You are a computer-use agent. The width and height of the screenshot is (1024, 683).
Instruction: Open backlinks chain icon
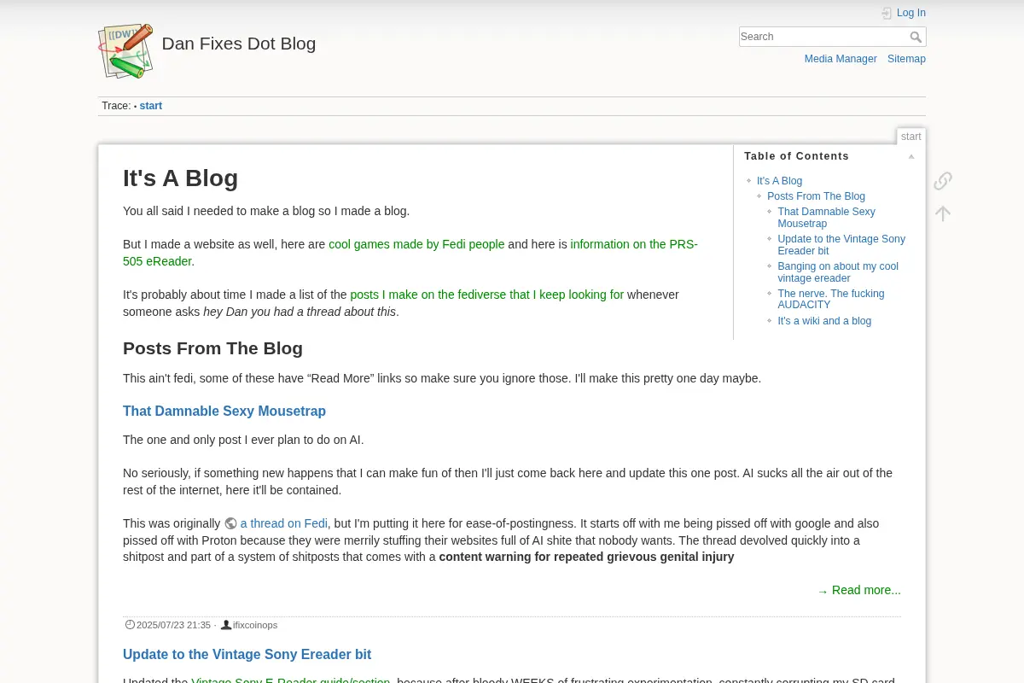[942, 181]
